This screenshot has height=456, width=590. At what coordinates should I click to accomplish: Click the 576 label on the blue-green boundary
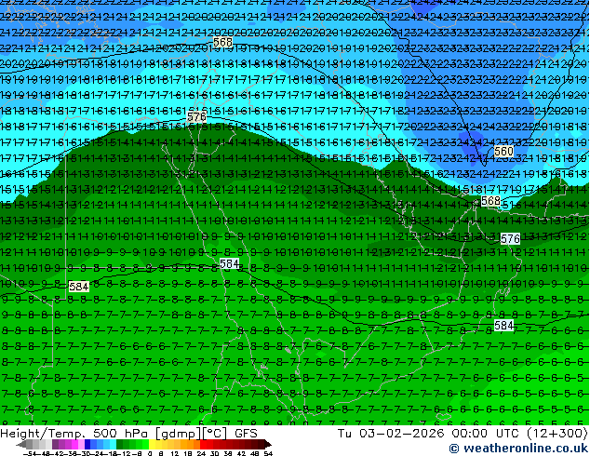coord(196,117)
